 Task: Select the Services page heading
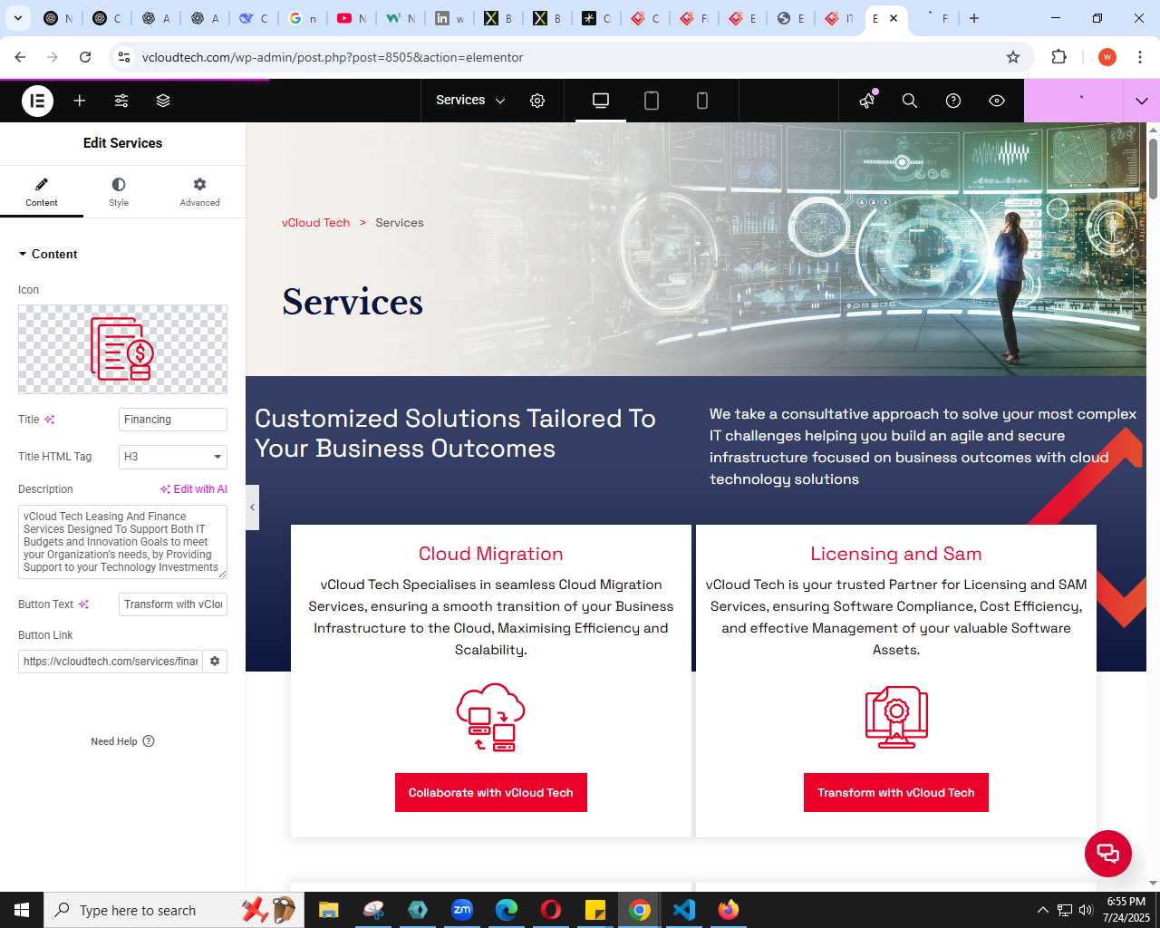pos(353,302)
